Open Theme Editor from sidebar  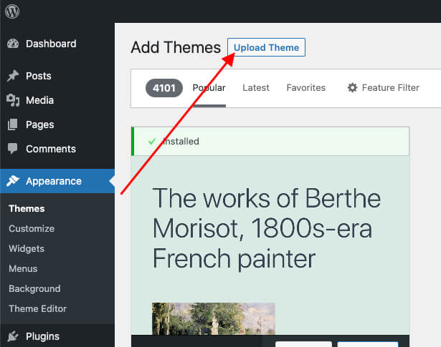point(37,309)
